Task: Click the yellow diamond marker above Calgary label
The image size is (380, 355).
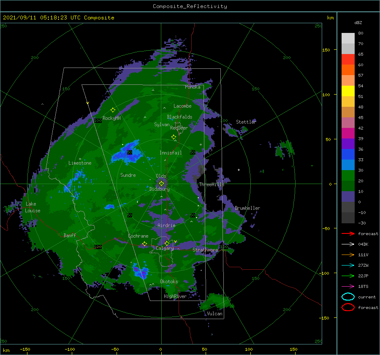Action: (167, 243)
